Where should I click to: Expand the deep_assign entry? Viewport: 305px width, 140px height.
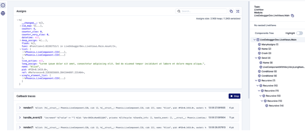pos(20,40)
